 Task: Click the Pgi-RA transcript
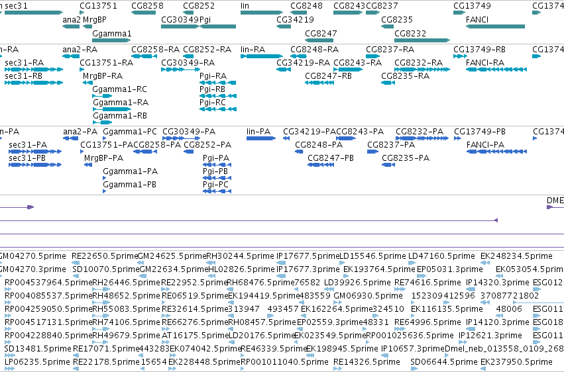(x=218, y=83)
